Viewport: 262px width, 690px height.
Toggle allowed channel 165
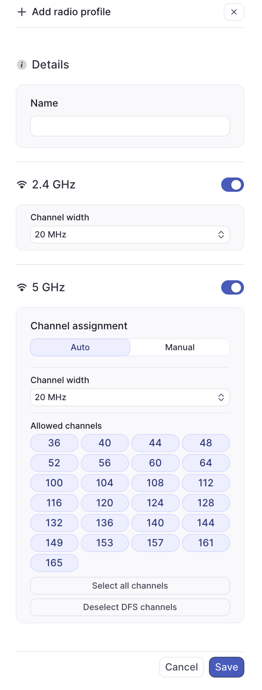pos(54,563)
